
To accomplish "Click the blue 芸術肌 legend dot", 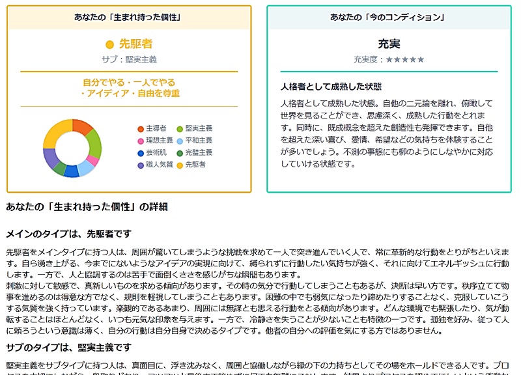I will coord(141,153).
